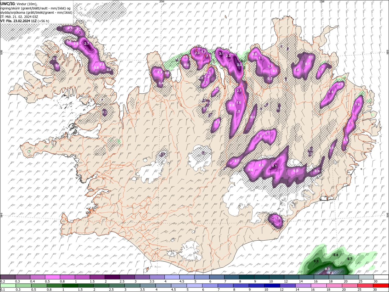Image resolution: width=389 pixels, height=292 pixels.
Task: Pick the white swatch labeled 30 in upper scale
Action: click(x=380, y=277)
